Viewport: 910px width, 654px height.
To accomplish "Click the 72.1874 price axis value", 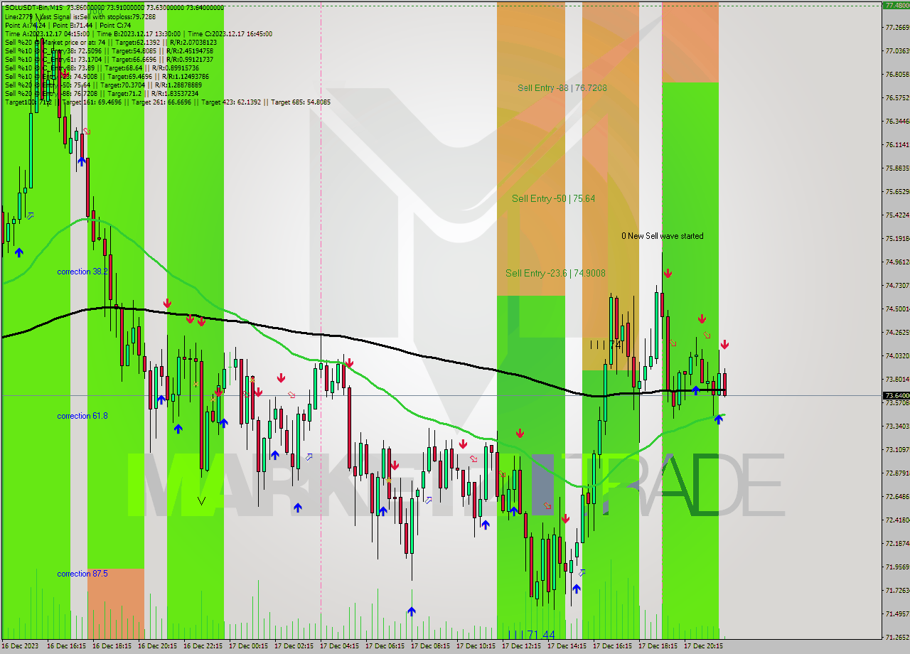I will pyautogui.click(x=897, y=543).
